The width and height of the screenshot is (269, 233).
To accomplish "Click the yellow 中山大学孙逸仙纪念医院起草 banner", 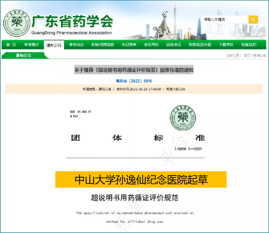I will click(141, 179).
